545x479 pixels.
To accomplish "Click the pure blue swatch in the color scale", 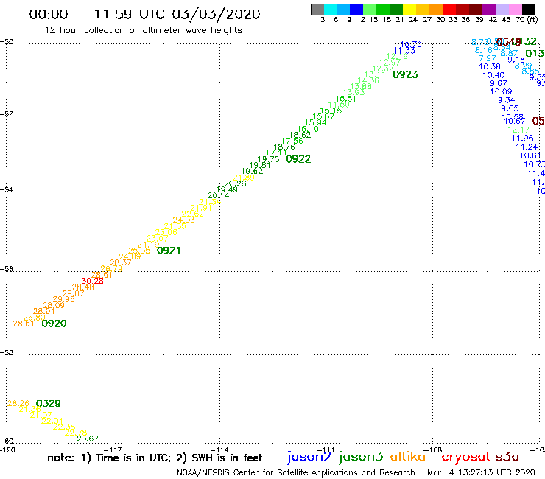I will 356,9.
